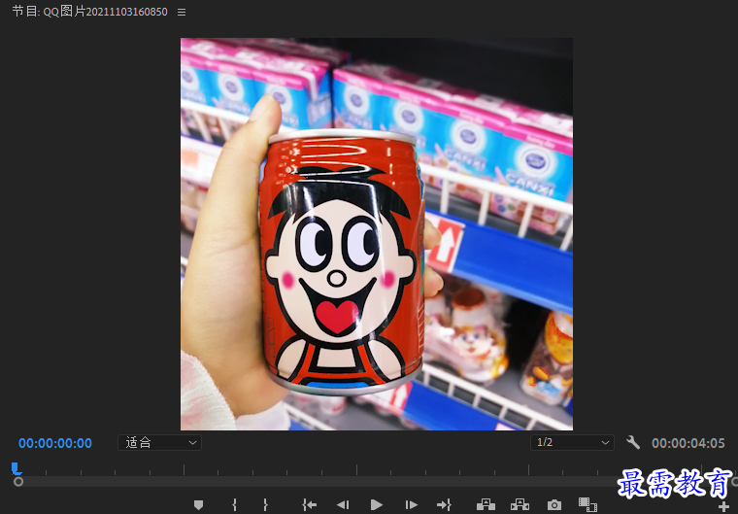Click the Extract button
738x514 pixels.
click(520, 505)
